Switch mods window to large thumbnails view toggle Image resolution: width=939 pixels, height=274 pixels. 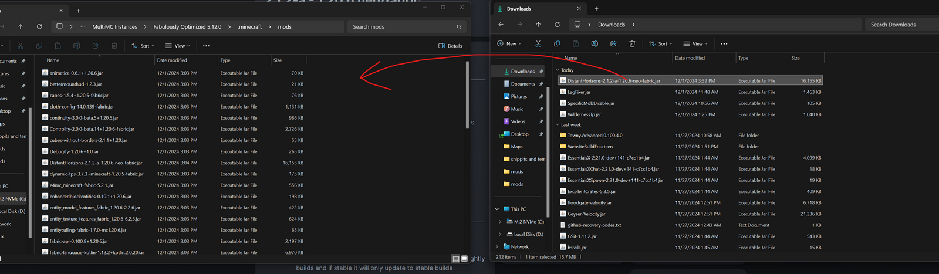click(x=464, y=259)
